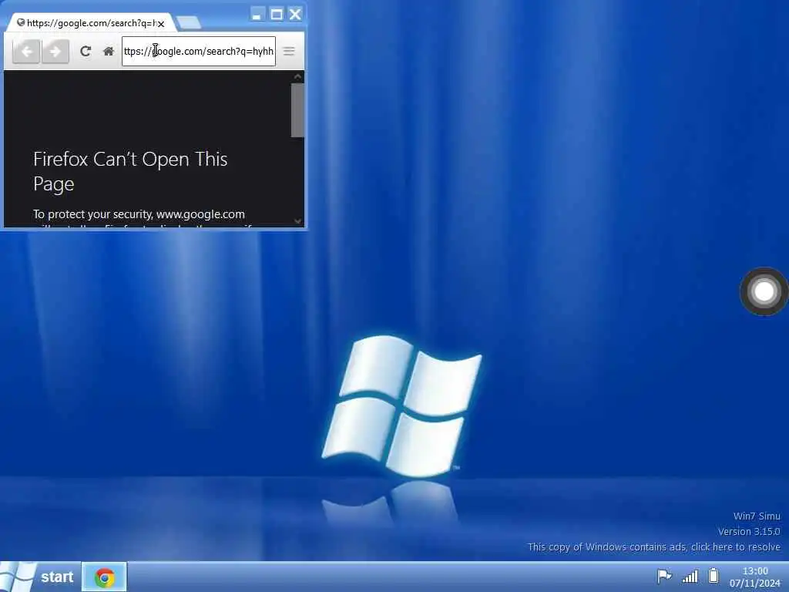Open the browser hamburger menu
The height and width of the screenshot is (592, 789).
point(289,52)
